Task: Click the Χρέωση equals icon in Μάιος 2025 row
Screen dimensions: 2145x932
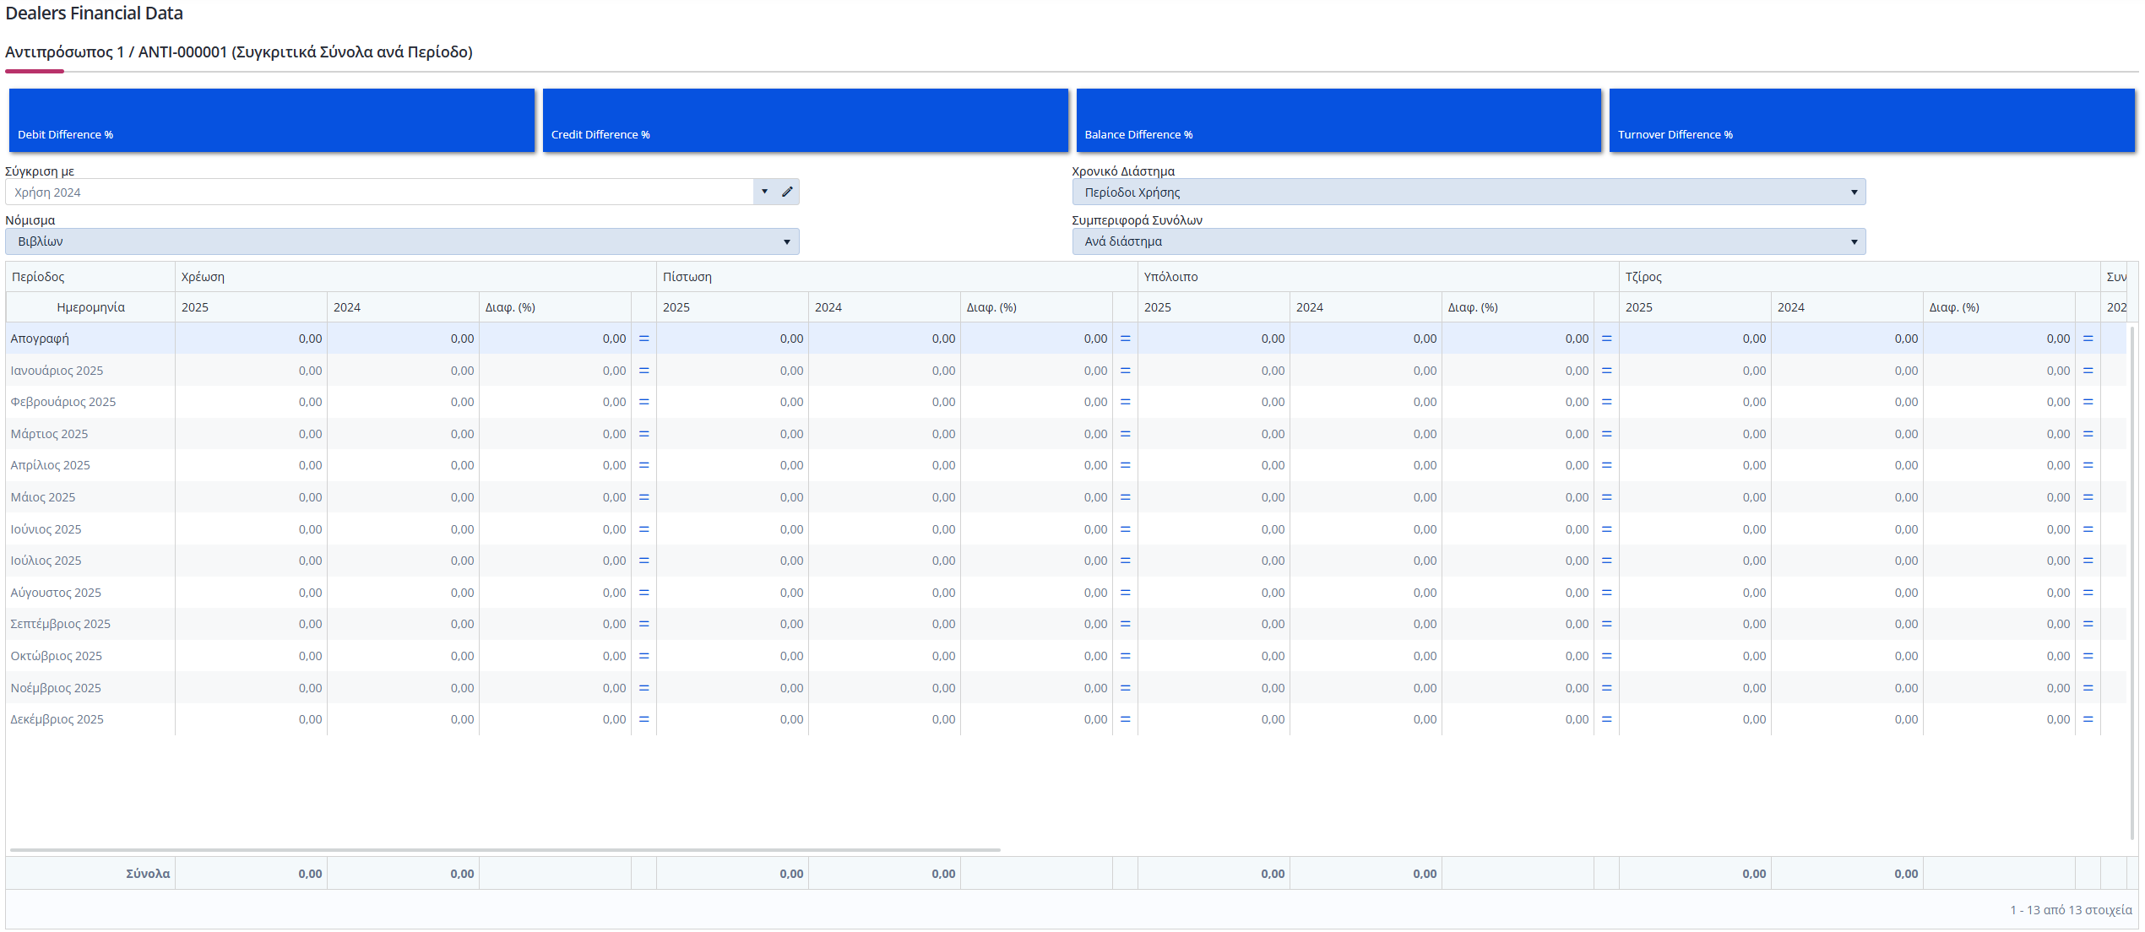Action: pos(643,497)
